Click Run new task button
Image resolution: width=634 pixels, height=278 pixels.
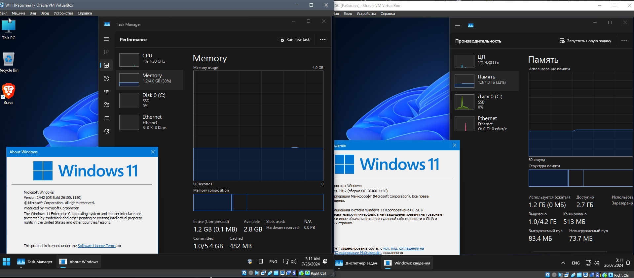(294, 40)
